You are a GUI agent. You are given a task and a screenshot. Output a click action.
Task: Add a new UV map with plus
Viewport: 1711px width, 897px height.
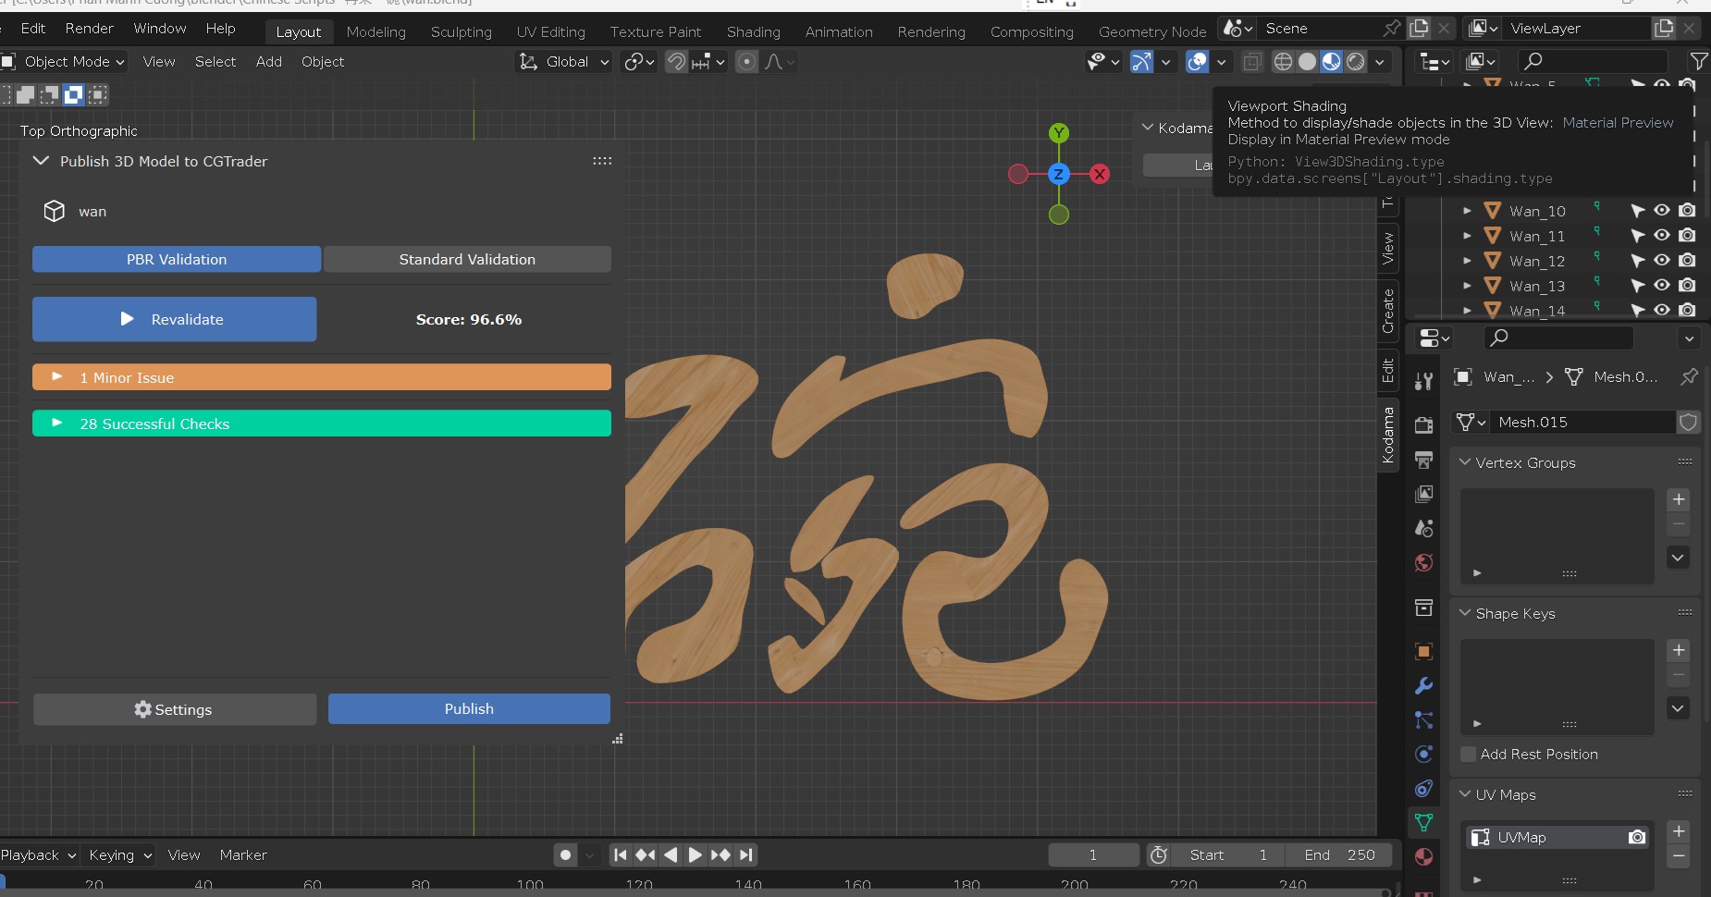1679,831
